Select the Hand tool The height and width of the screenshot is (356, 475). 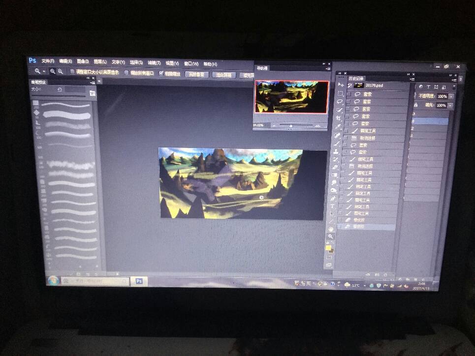point(331,229)
